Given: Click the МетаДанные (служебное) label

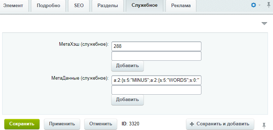Looking at the screenshot, I should [80, 78].
